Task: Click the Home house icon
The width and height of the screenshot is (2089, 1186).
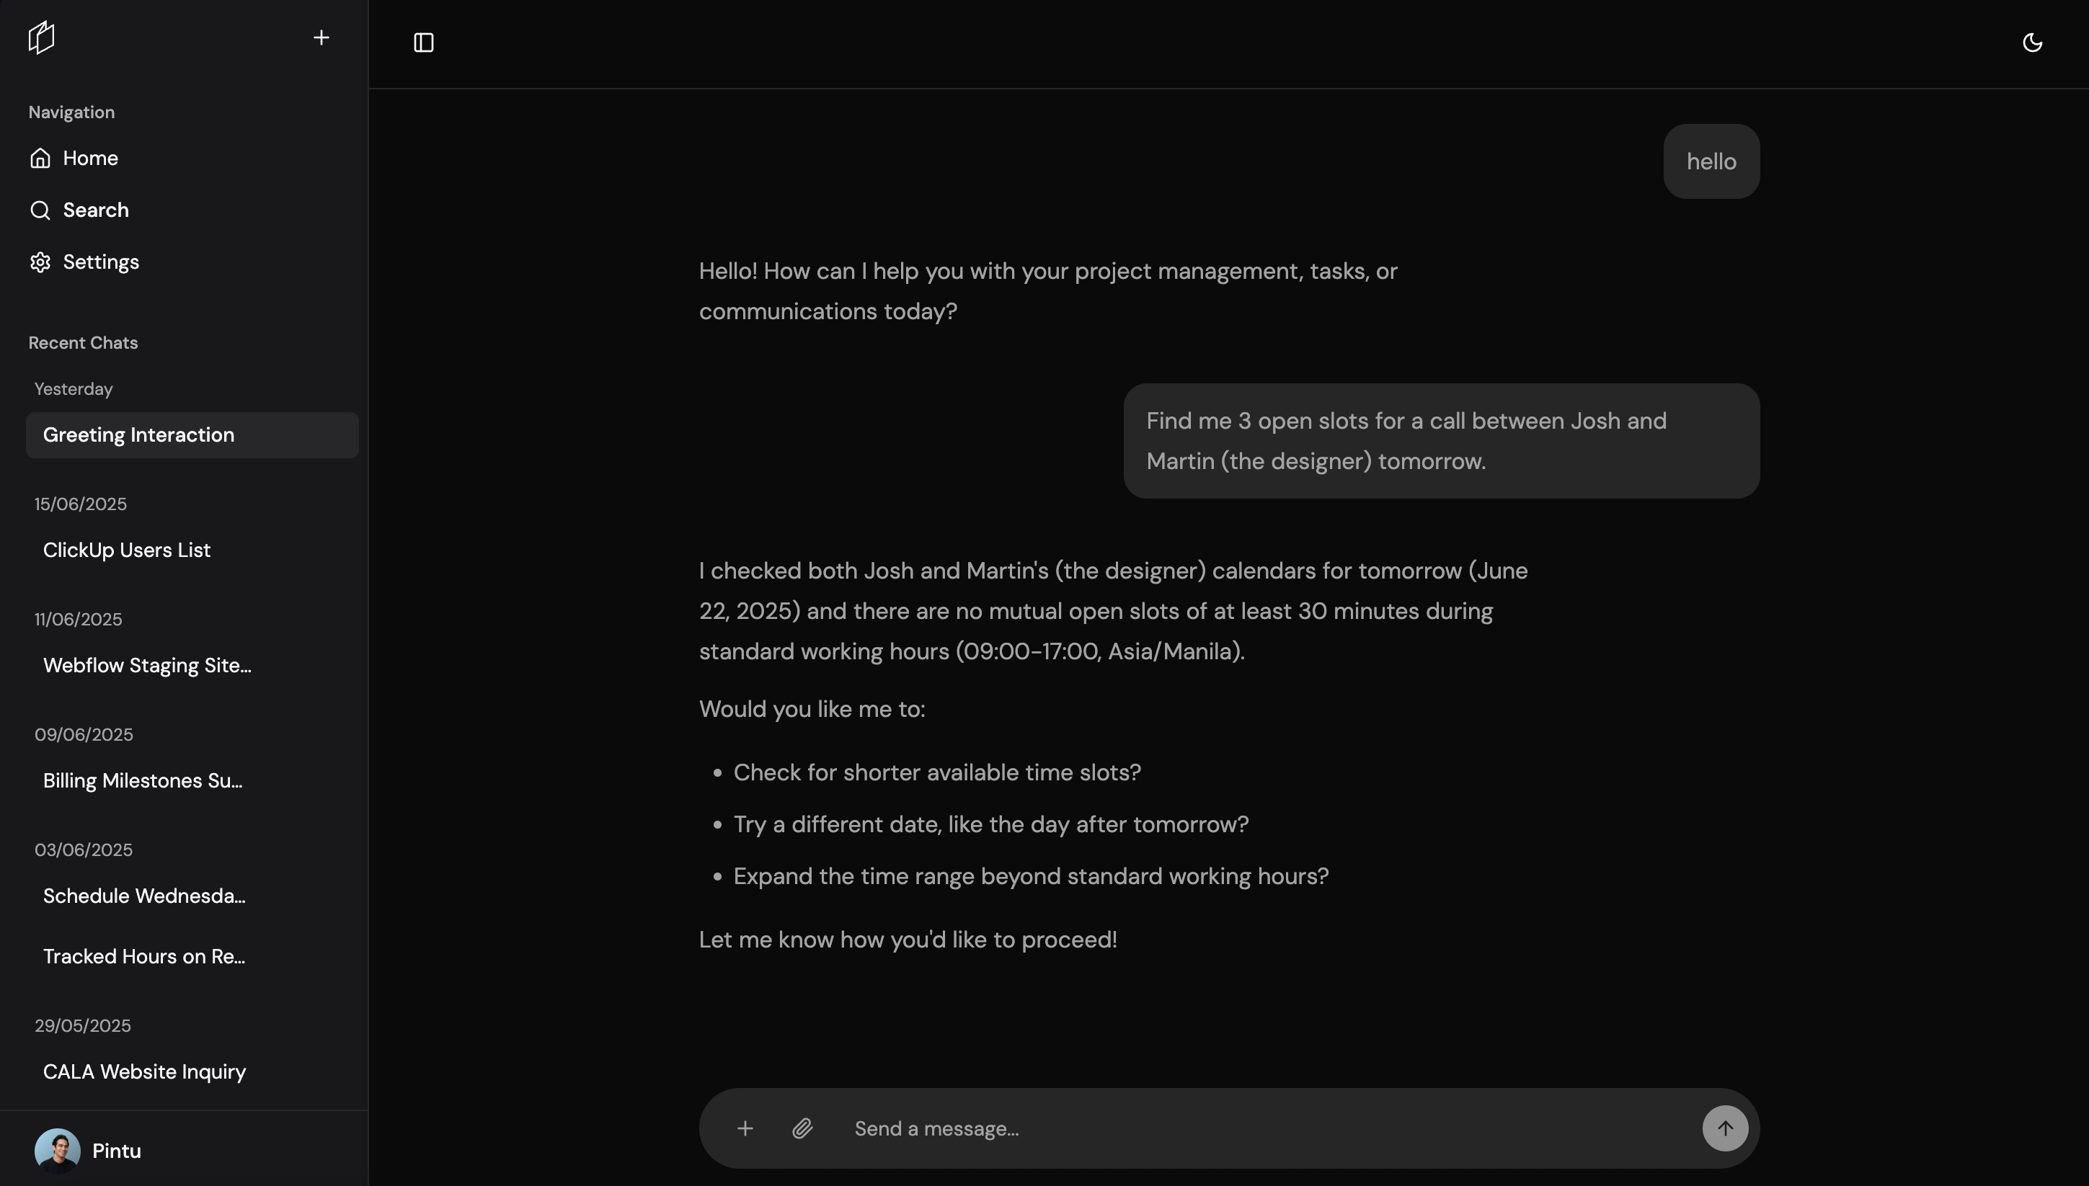Action: tap(40, 158)
